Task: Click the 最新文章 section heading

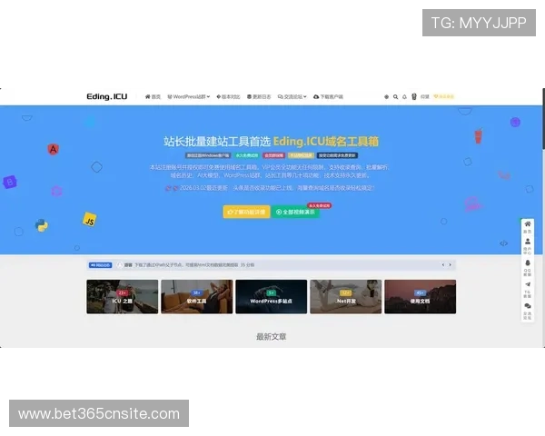Action: tap(271, 337)
